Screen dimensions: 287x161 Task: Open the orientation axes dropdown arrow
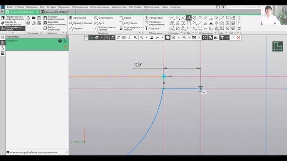pyautogui.click(x=162, y=38)
